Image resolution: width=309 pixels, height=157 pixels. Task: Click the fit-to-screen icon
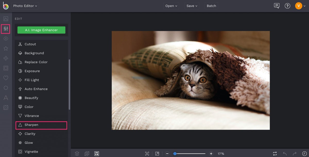pyautogui.click(x=147, y=154)
